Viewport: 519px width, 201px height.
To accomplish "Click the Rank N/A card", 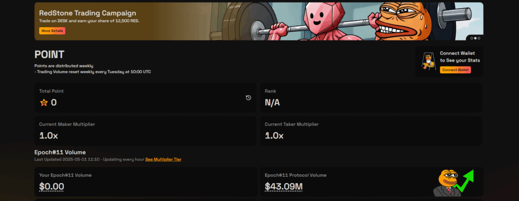I will pos(371,97).
